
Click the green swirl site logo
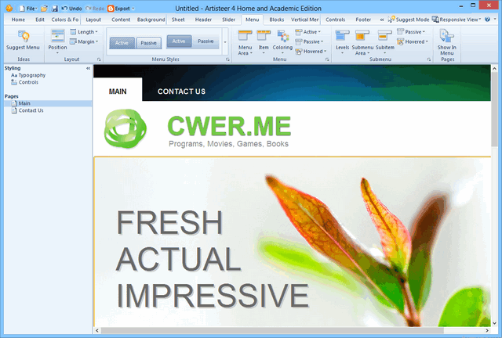125,128
